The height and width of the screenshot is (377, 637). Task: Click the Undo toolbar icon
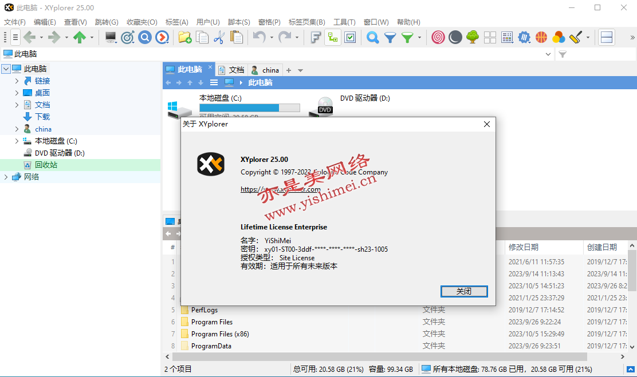259,37
